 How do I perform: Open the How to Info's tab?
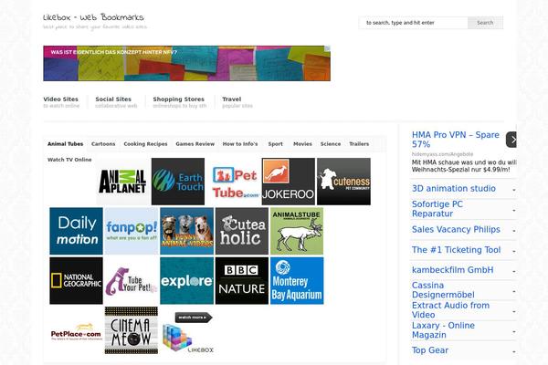(240, 144)
